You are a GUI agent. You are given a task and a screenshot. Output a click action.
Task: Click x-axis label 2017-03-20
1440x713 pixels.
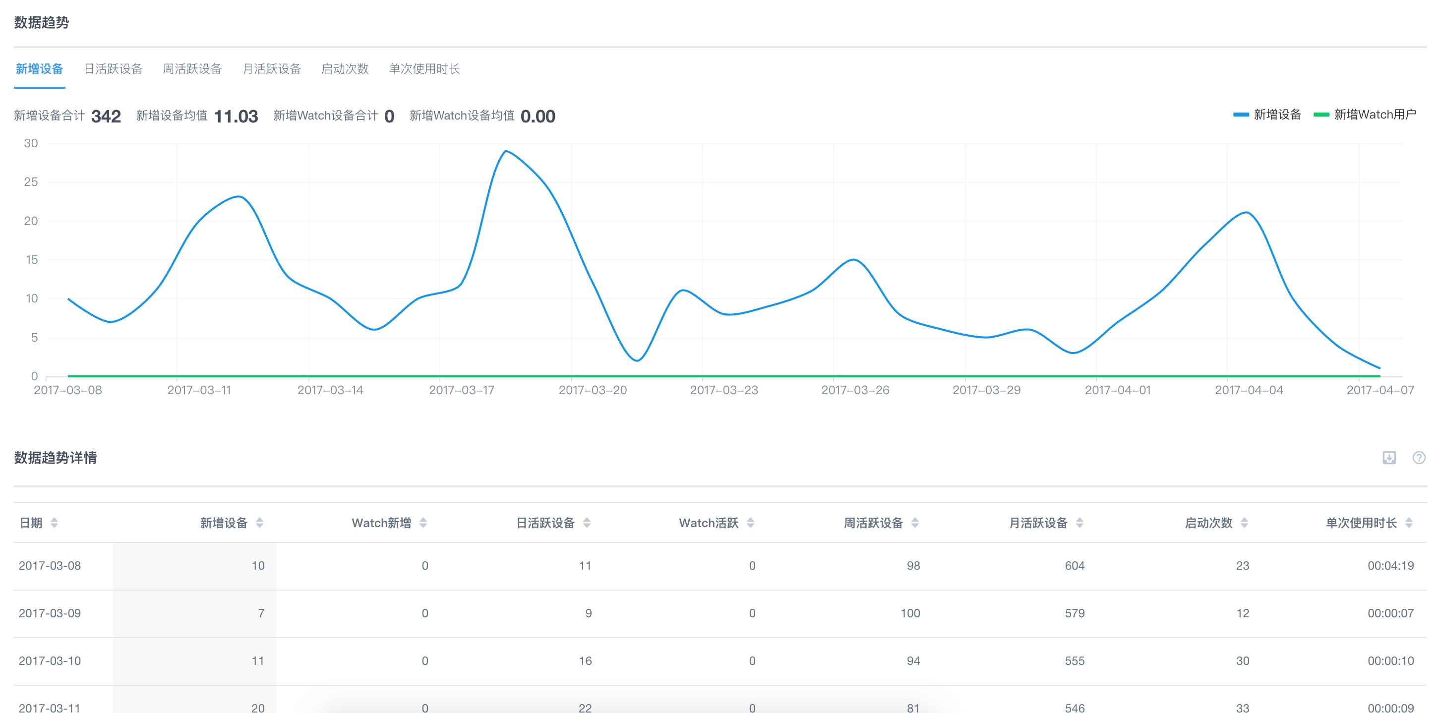[593, 390]
